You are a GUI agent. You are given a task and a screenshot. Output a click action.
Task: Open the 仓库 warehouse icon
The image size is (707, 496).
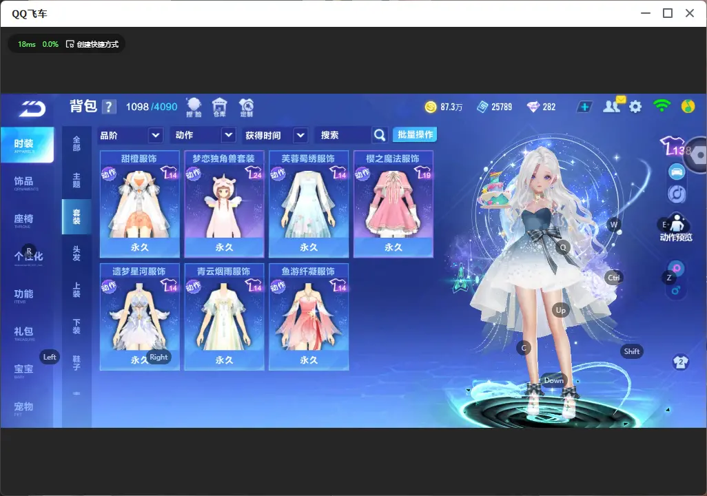point(220,107)
